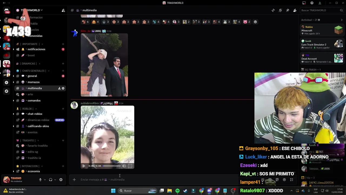Click the multimedia channel invite icon
The image size is (346, 195).
pyautogui.click(x=59, y=88)
